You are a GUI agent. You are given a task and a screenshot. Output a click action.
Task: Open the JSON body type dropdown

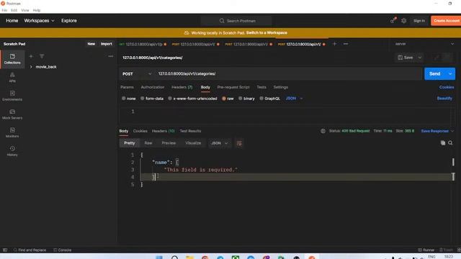[295, 99]
